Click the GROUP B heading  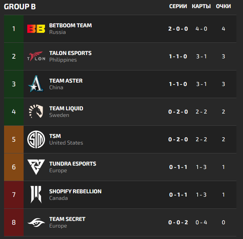pos(20,7)
